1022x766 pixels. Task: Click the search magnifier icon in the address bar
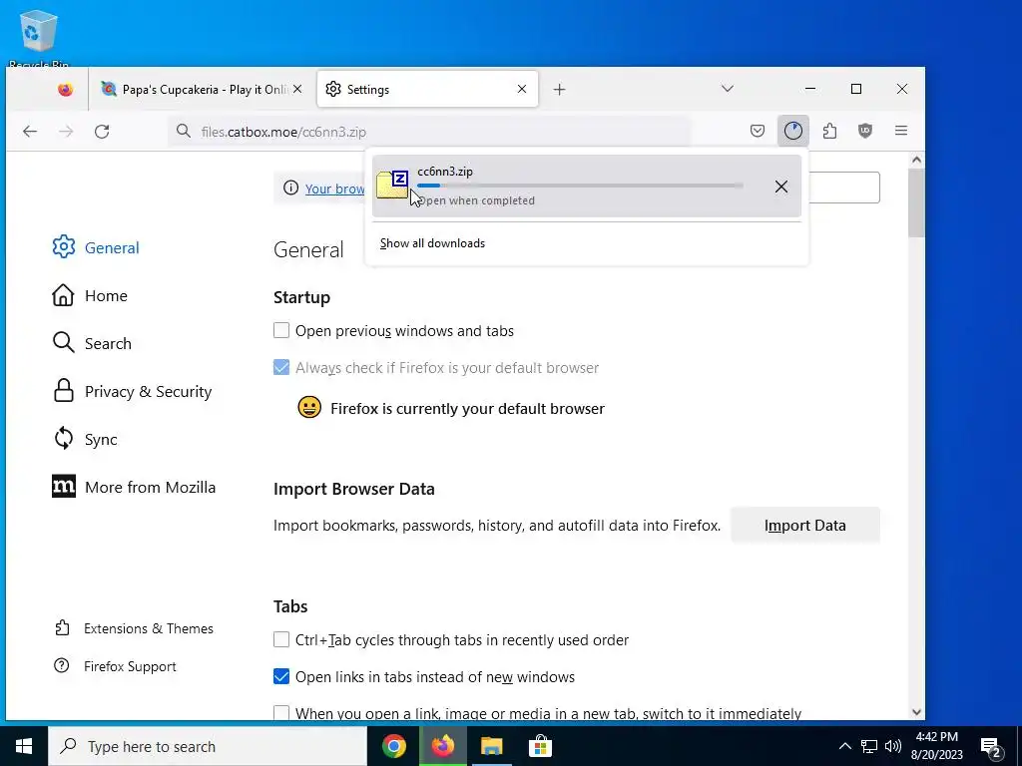(x=184, y=132)
